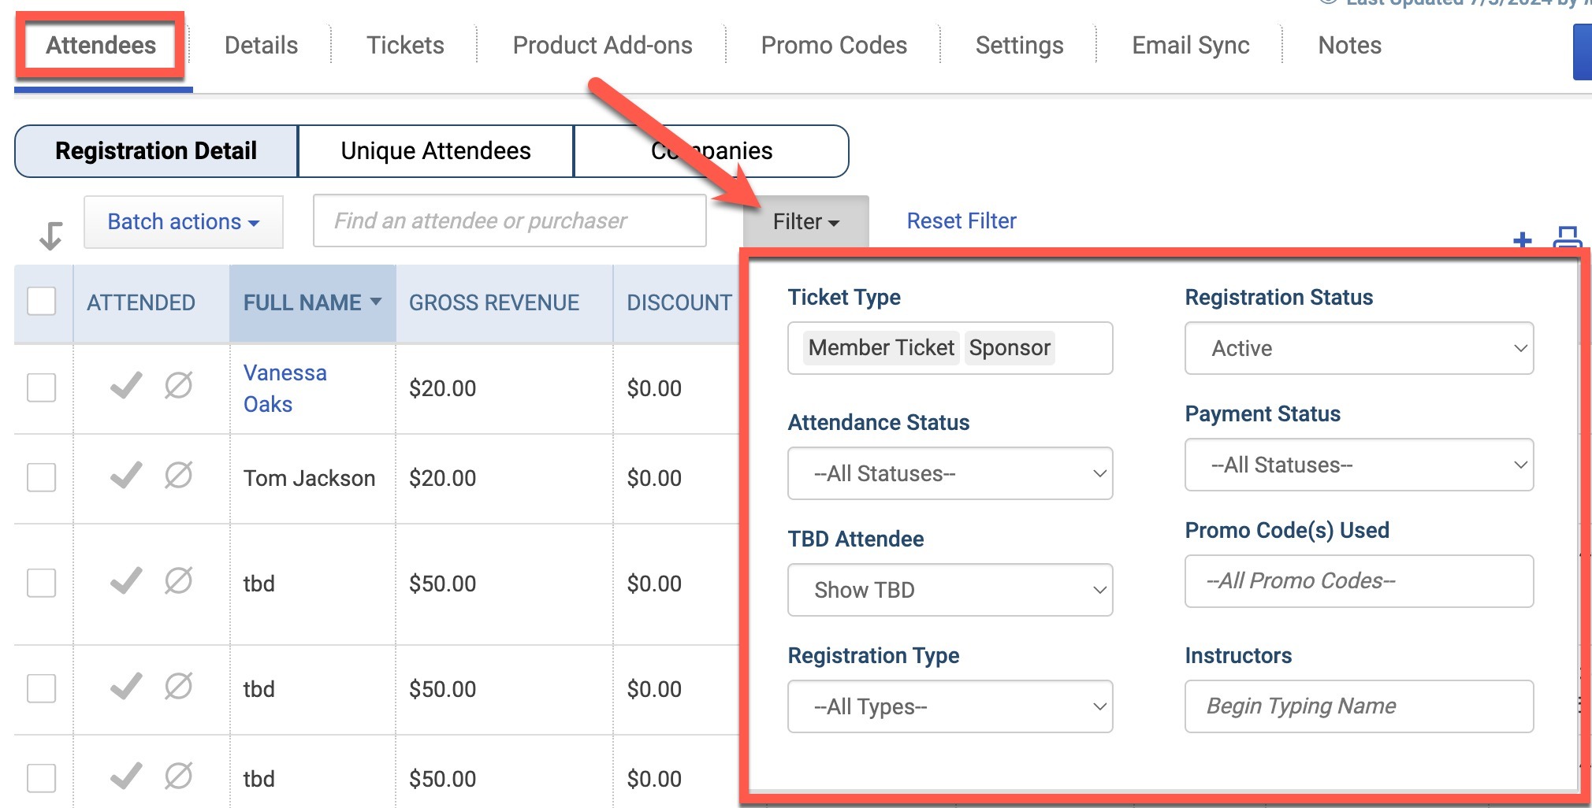Open the Registration Type dropdown
Screen dimensions: 1592x808
pos(950,706)
